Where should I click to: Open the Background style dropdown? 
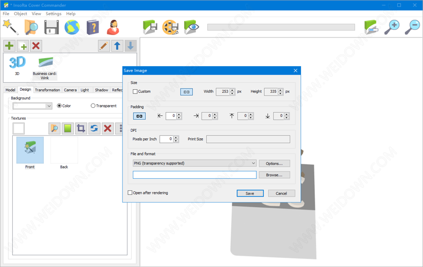(49, 106)
